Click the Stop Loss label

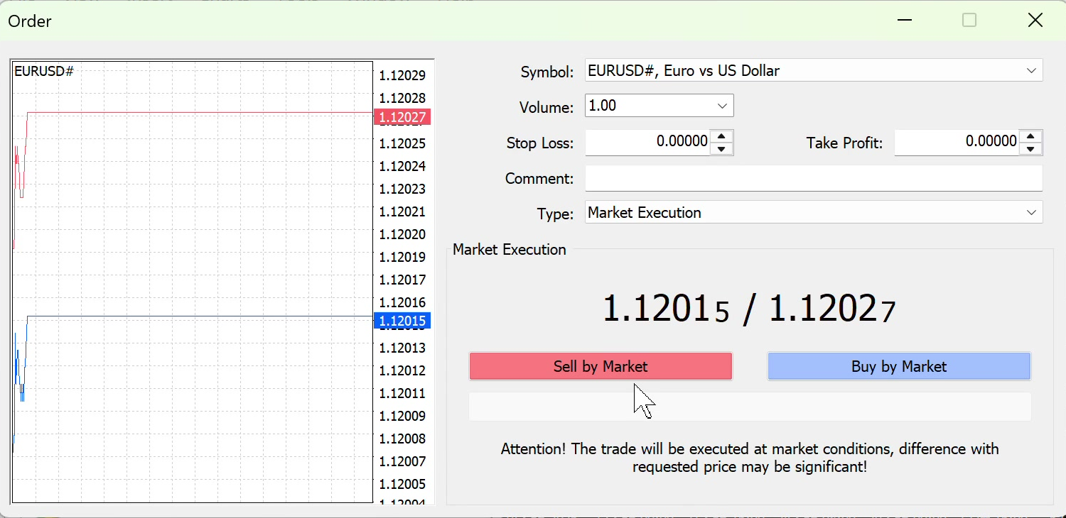pos(540,143)
